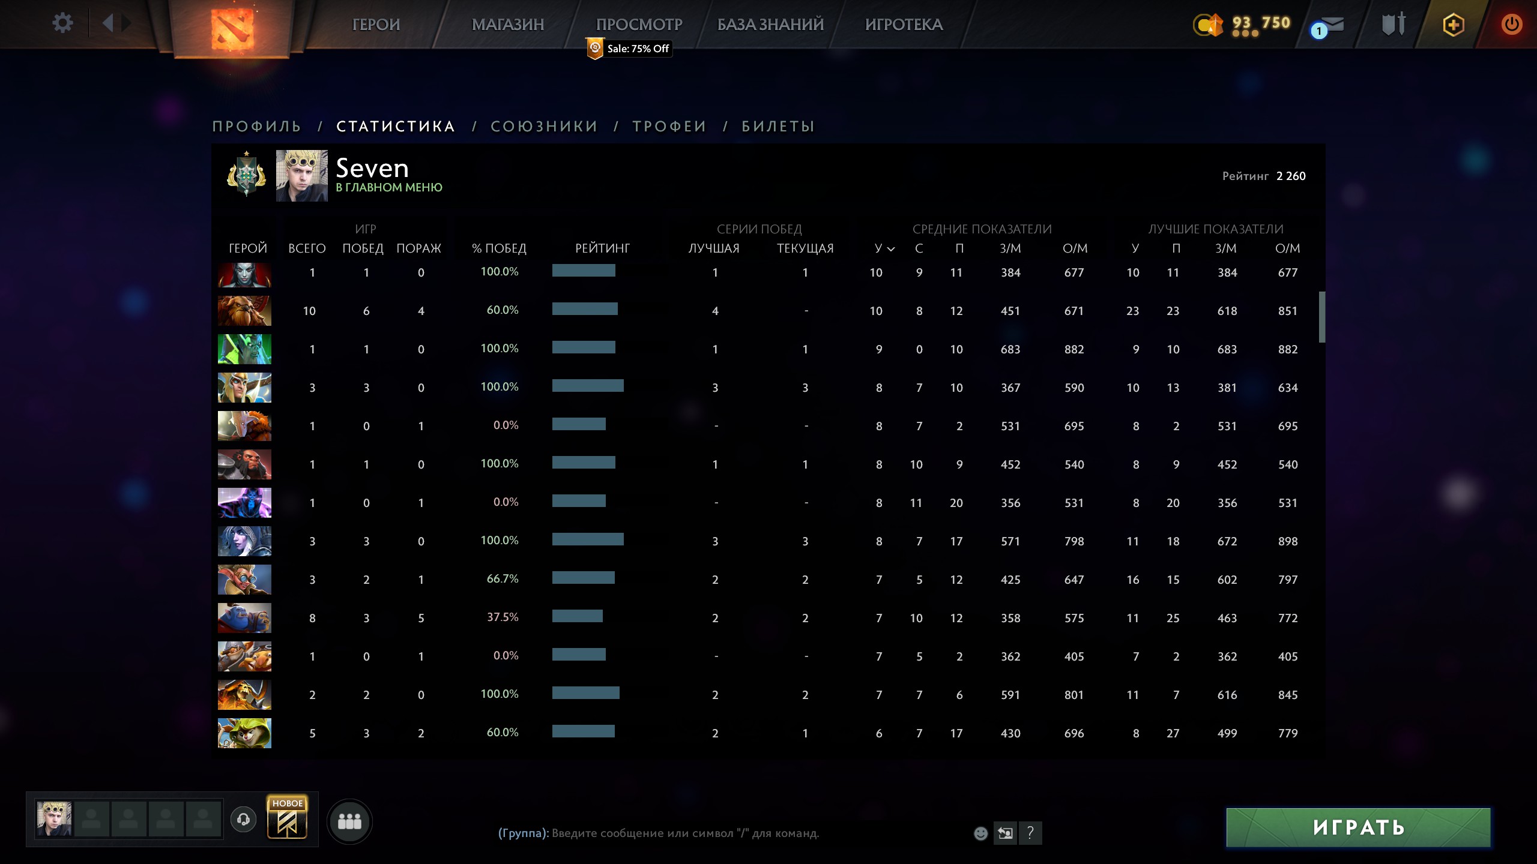Viewport: 1537px width, 864px height.
Task: Click the ИГРАТЬ play button
Action: coord(1358,827)
